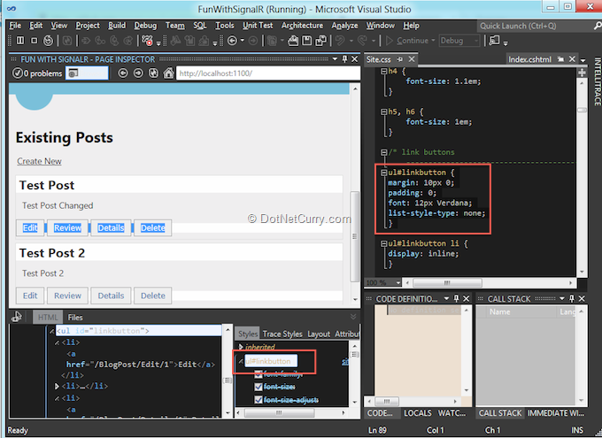Select the Layout tab in inspector
This screenshot has width=602, height=438.
[319, 334]
